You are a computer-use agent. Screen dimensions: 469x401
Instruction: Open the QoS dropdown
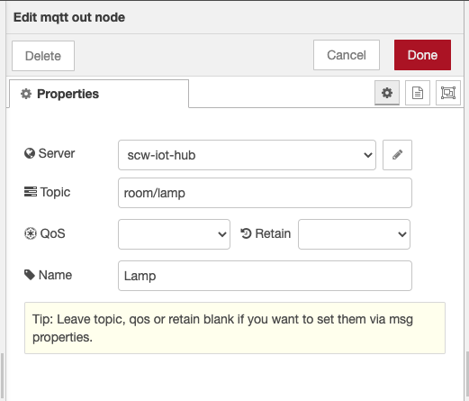tap(174, 234)
